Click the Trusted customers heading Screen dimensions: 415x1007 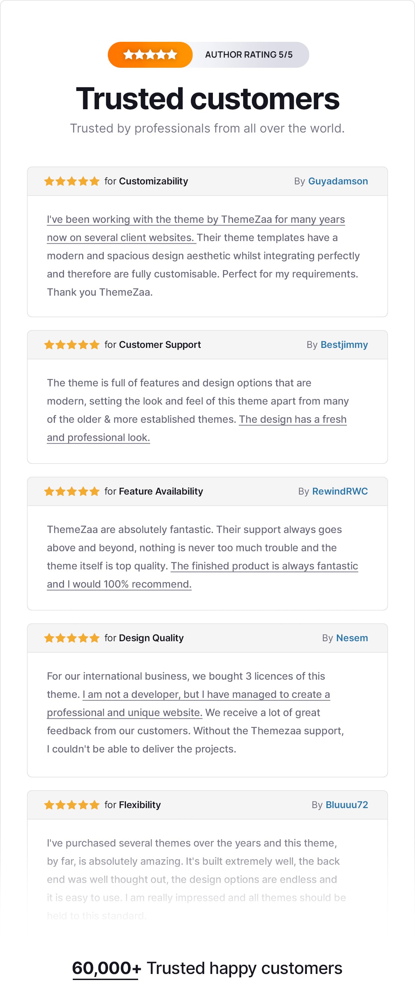207,98
